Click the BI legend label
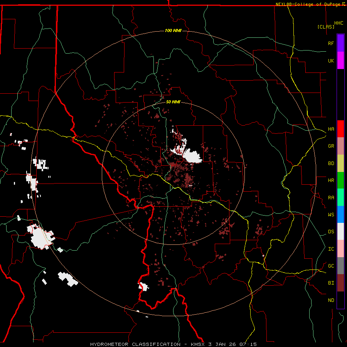This screenshot has width=347, height=347. (x=331, y=283)
